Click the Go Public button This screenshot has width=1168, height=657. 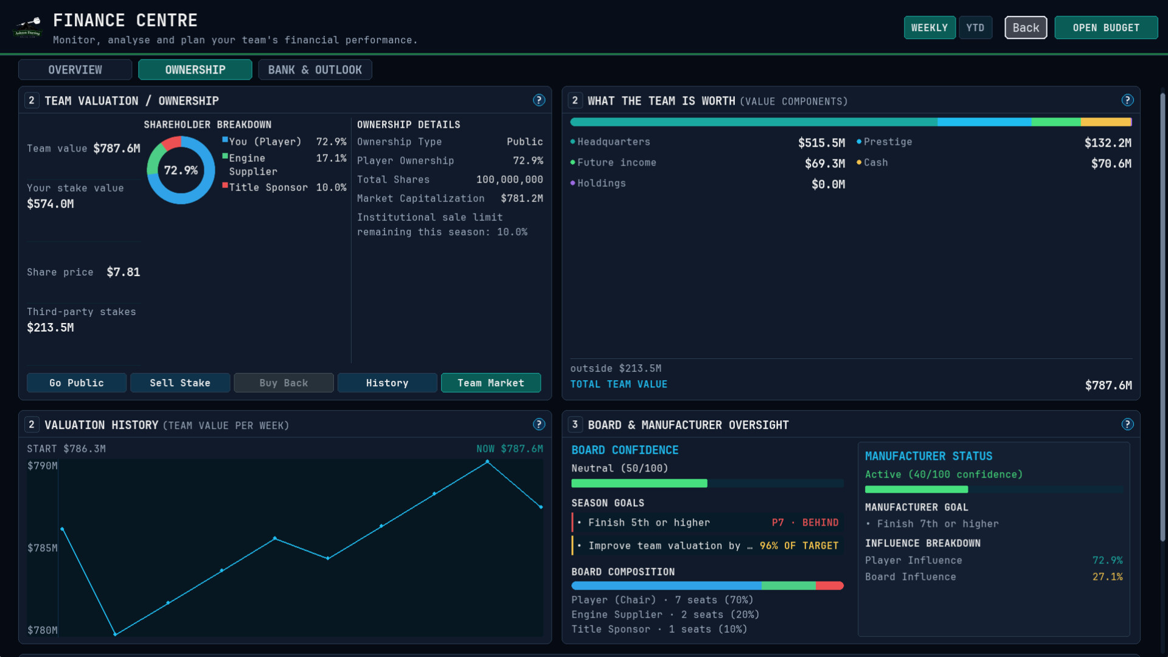click(77, 383)
